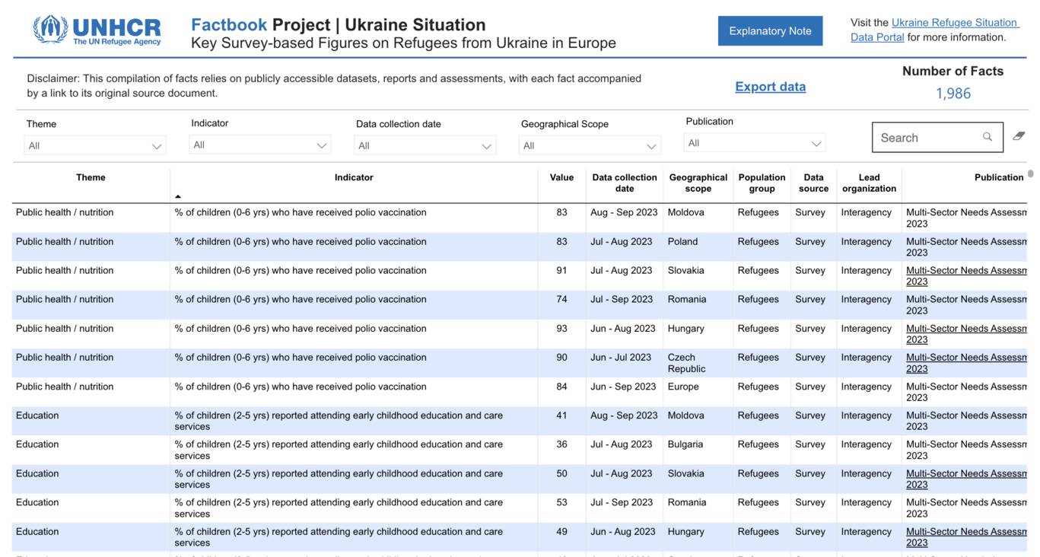
Task: Sort by the Theme column header
Action: [91, 177]
